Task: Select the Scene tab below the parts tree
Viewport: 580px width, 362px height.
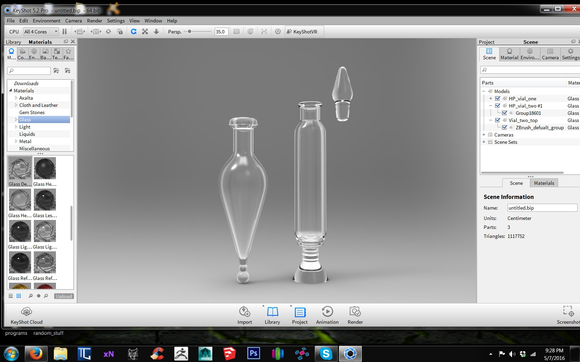Action: tap(516, 183)
